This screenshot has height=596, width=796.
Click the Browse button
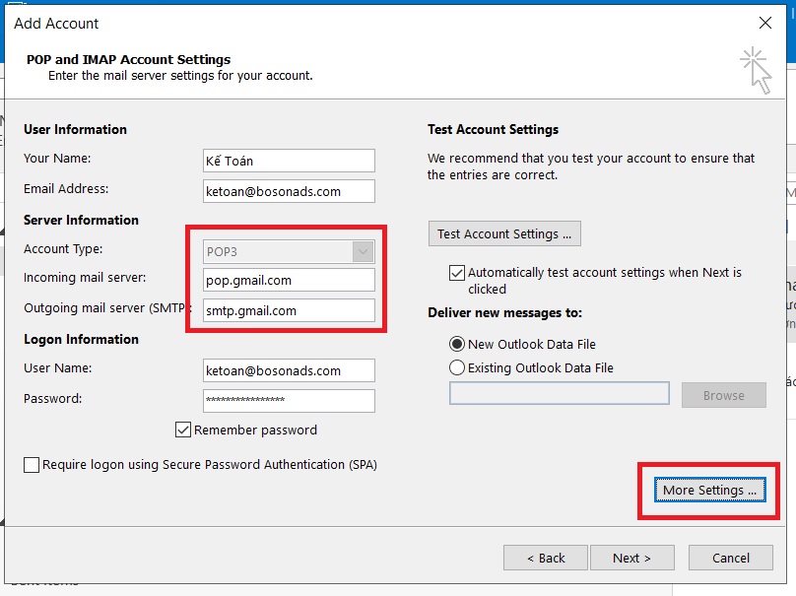723,395
